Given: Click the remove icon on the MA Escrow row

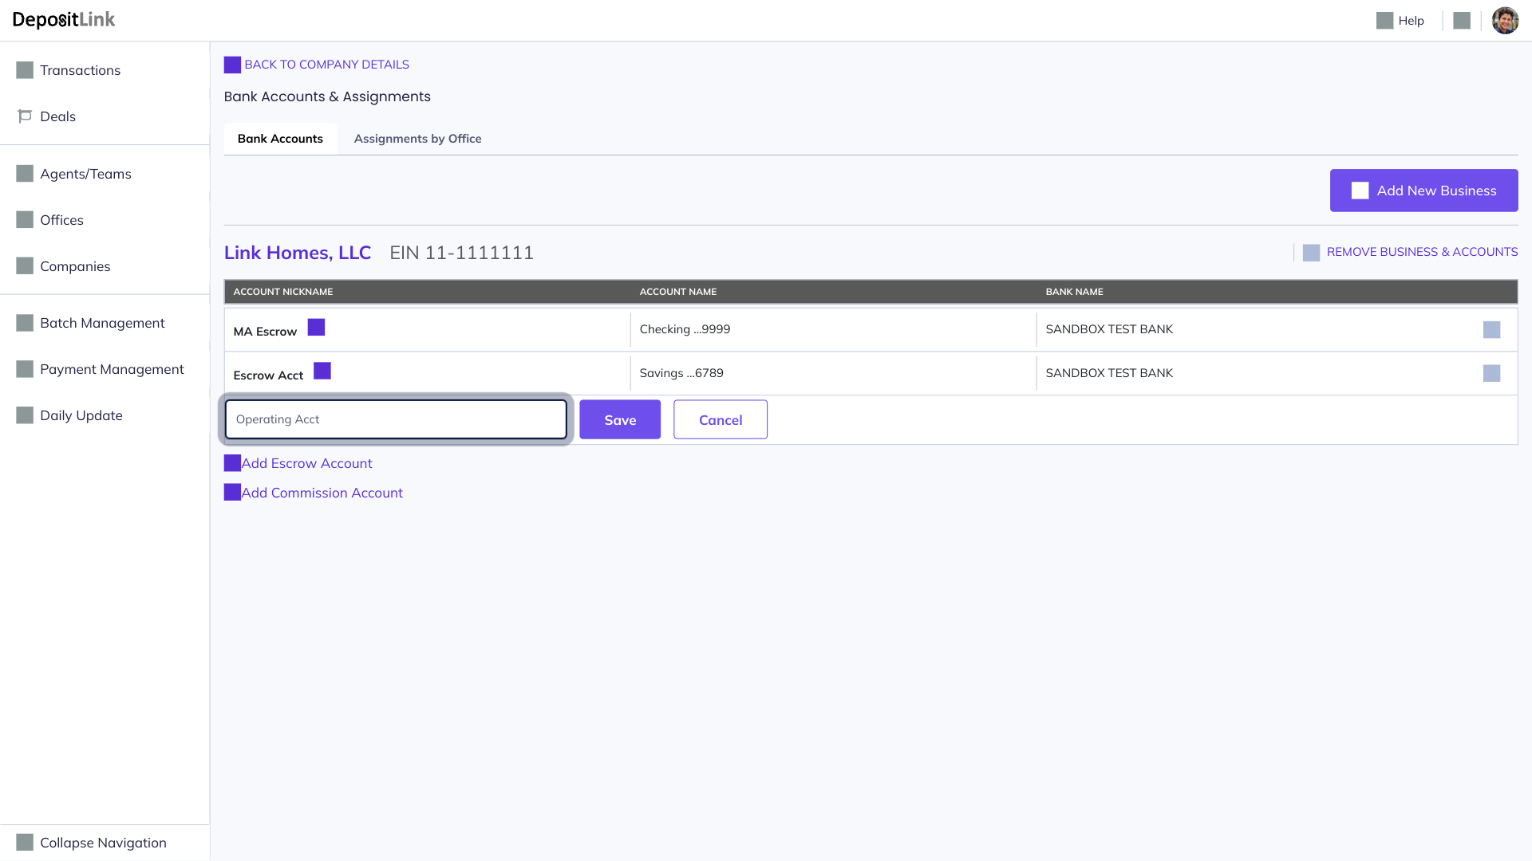Looking at the screenshot, I should [x=1491, y=330].
